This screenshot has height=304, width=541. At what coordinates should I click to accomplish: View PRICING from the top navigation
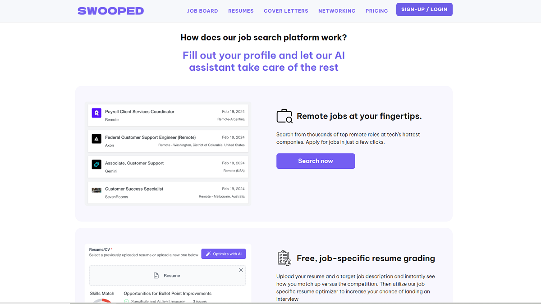pos(376,11)
